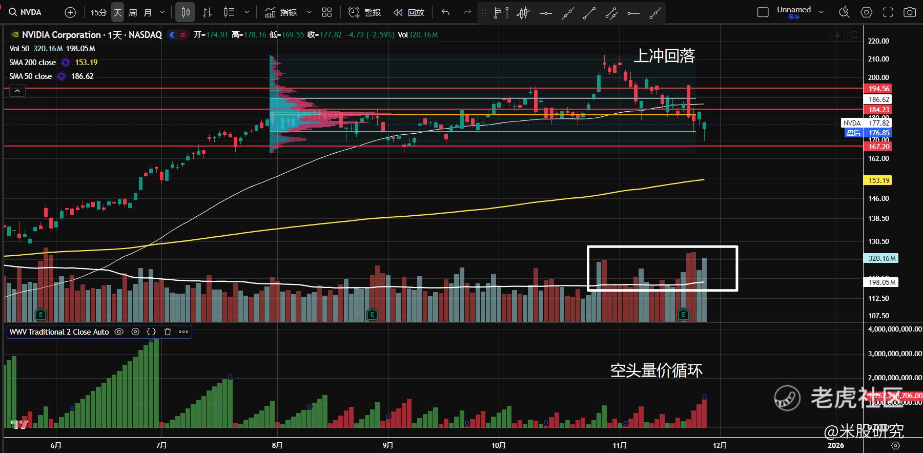The height and width of the screenshot is (453, 923).
Task: Enter fullscreen mode
Action: pyautogui.click(x=888, y=12)
